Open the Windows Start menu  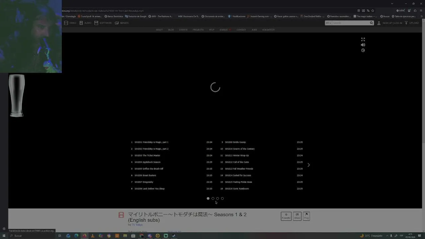(x=4, y=236)
